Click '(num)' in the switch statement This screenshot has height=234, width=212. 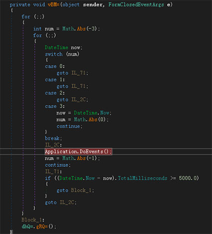click(73, 54)
